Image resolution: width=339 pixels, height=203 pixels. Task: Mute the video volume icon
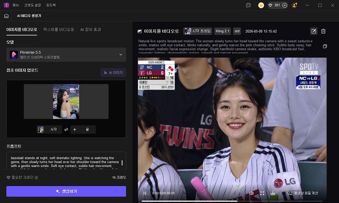pos(251,193)
